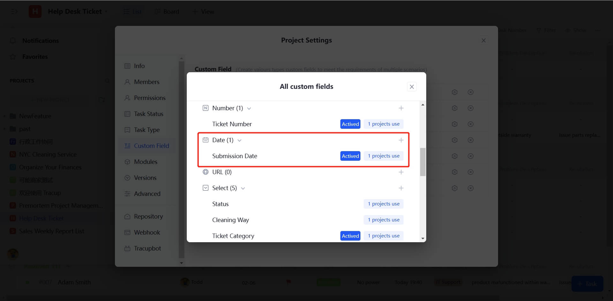Open the Repository section

[148, 216]
